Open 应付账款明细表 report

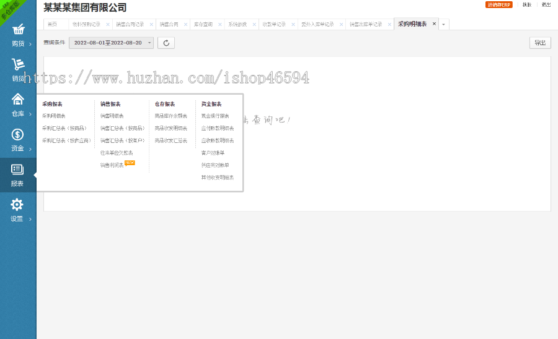tap(218, 129)
